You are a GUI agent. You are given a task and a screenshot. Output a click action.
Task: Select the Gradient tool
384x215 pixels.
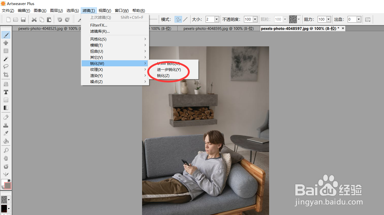tap(6, 108)
